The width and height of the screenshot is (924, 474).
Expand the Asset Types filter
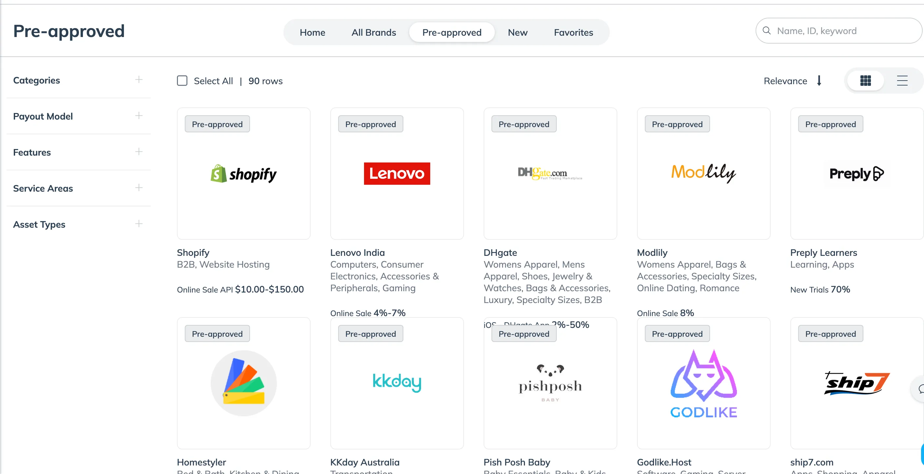point(139,224)
